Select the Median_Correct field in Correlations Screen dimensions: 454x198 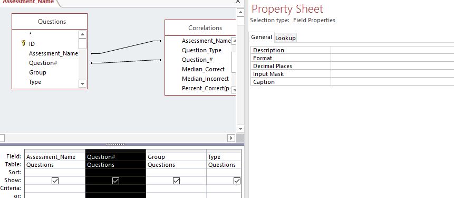203,69
